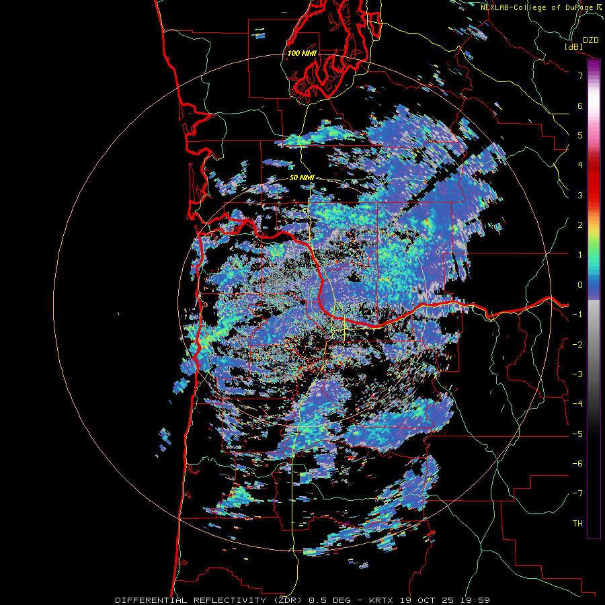Viewport: 605px width, 605px height.
Task: Click the legend value -1 label
Action: click(577, 315)
